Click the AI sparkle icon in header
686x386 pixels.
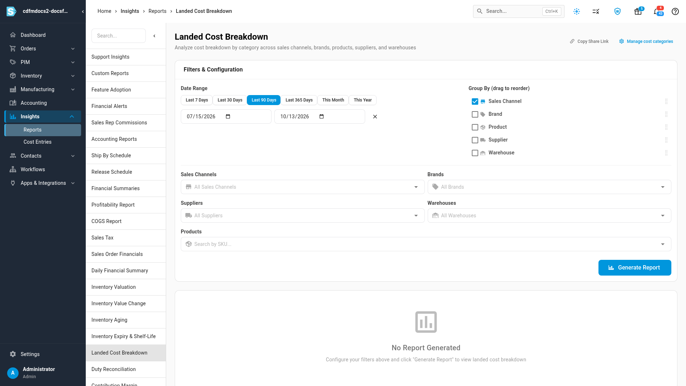click(x=577, y=11)
